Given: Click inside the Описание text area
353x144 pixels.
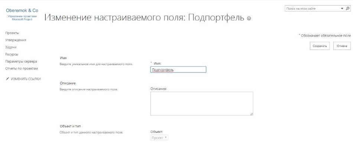Looking at the screenshot, I should click(x=202, y=104).
